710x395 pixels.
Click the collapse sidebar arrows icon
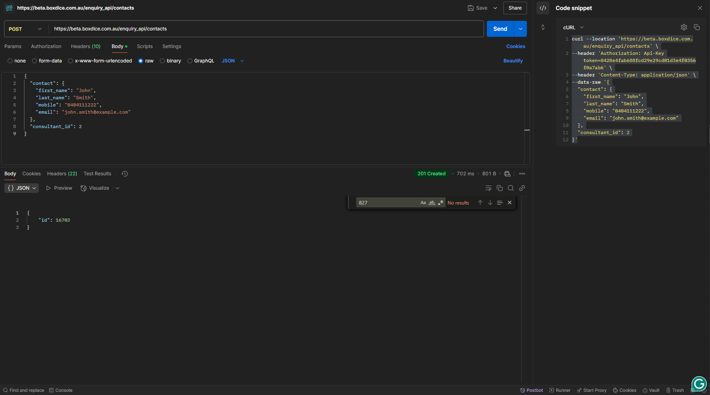[543, 27]
